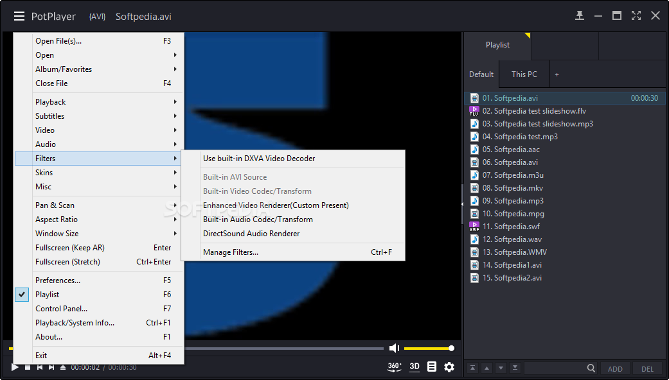
Task: Click the pin always-on-top icon
Action: (x=580, y=16)
